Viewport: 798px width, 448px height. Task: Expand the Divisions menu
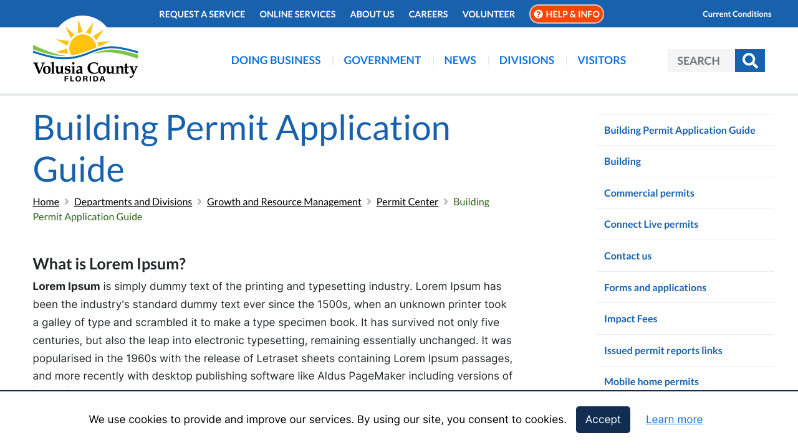tap(526, 60)
